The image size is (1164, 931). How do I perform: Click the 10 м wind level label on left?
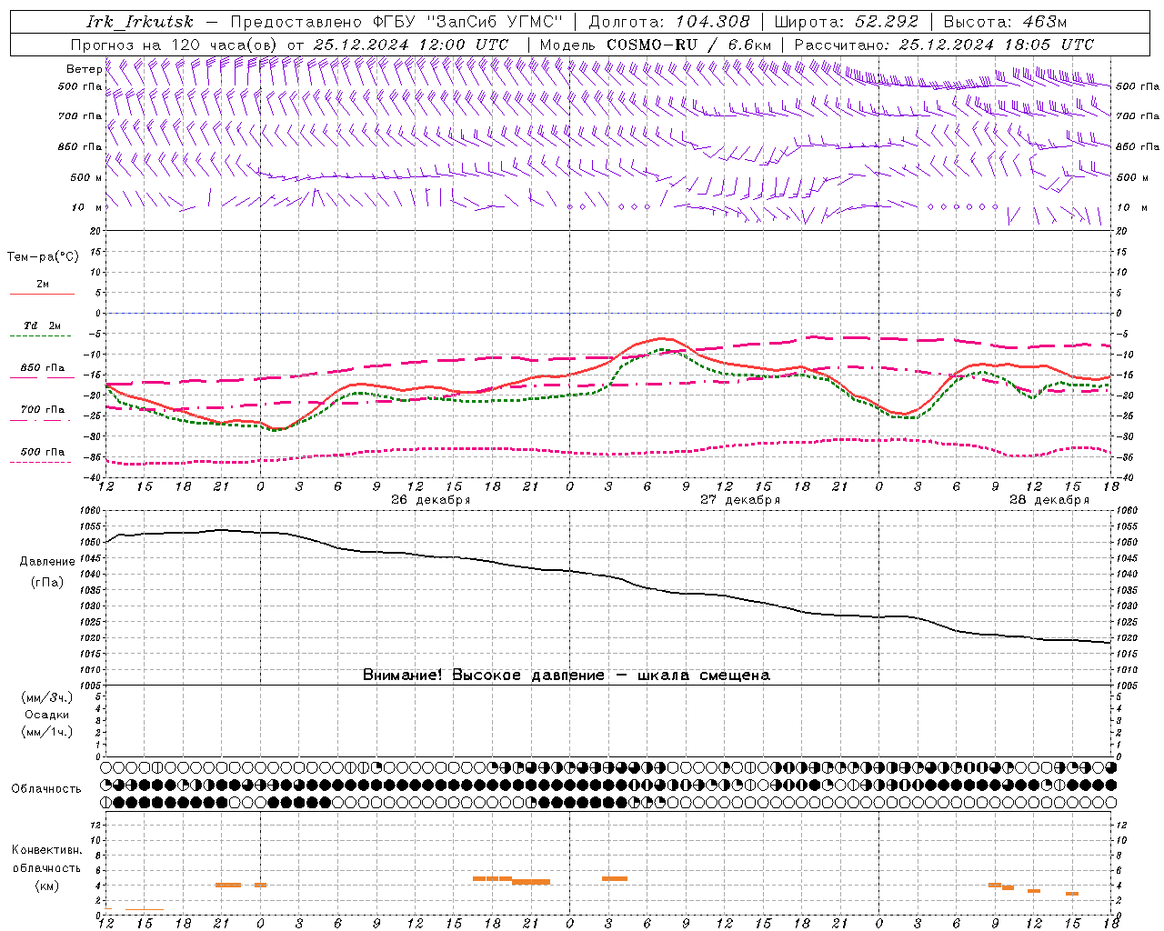[x=87, y=207]
